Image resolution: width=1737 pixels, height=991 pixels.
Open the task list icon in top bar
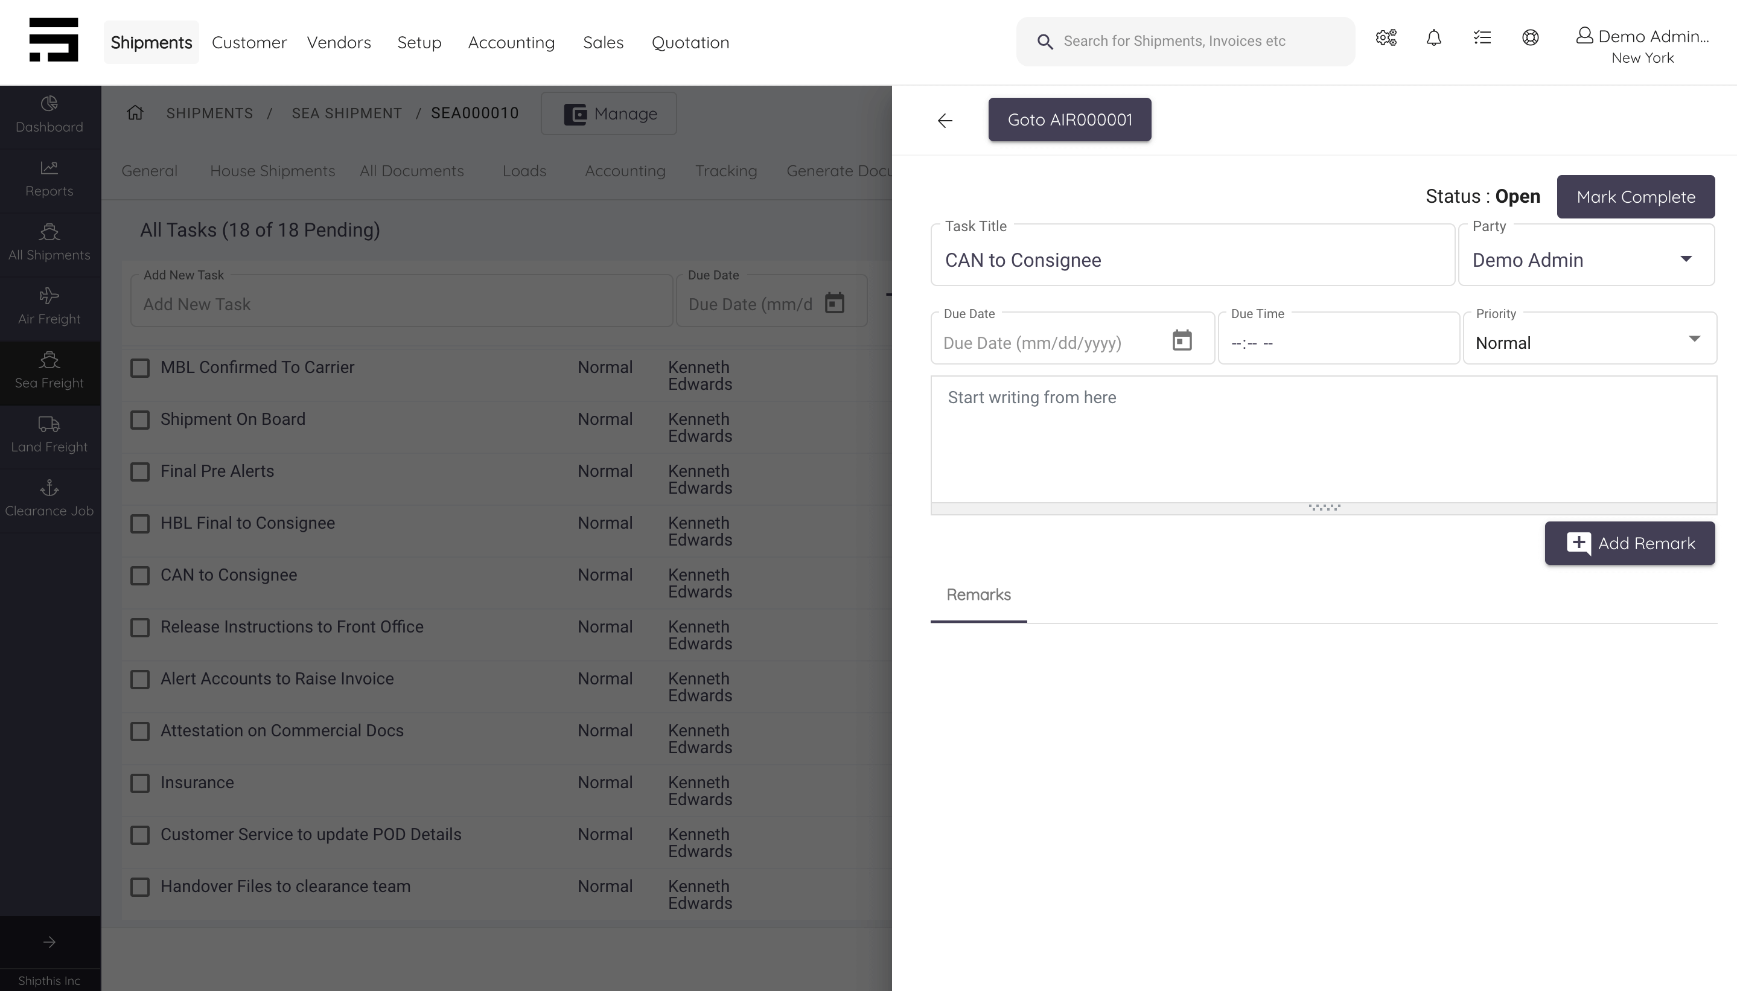tap(1482, 39)
